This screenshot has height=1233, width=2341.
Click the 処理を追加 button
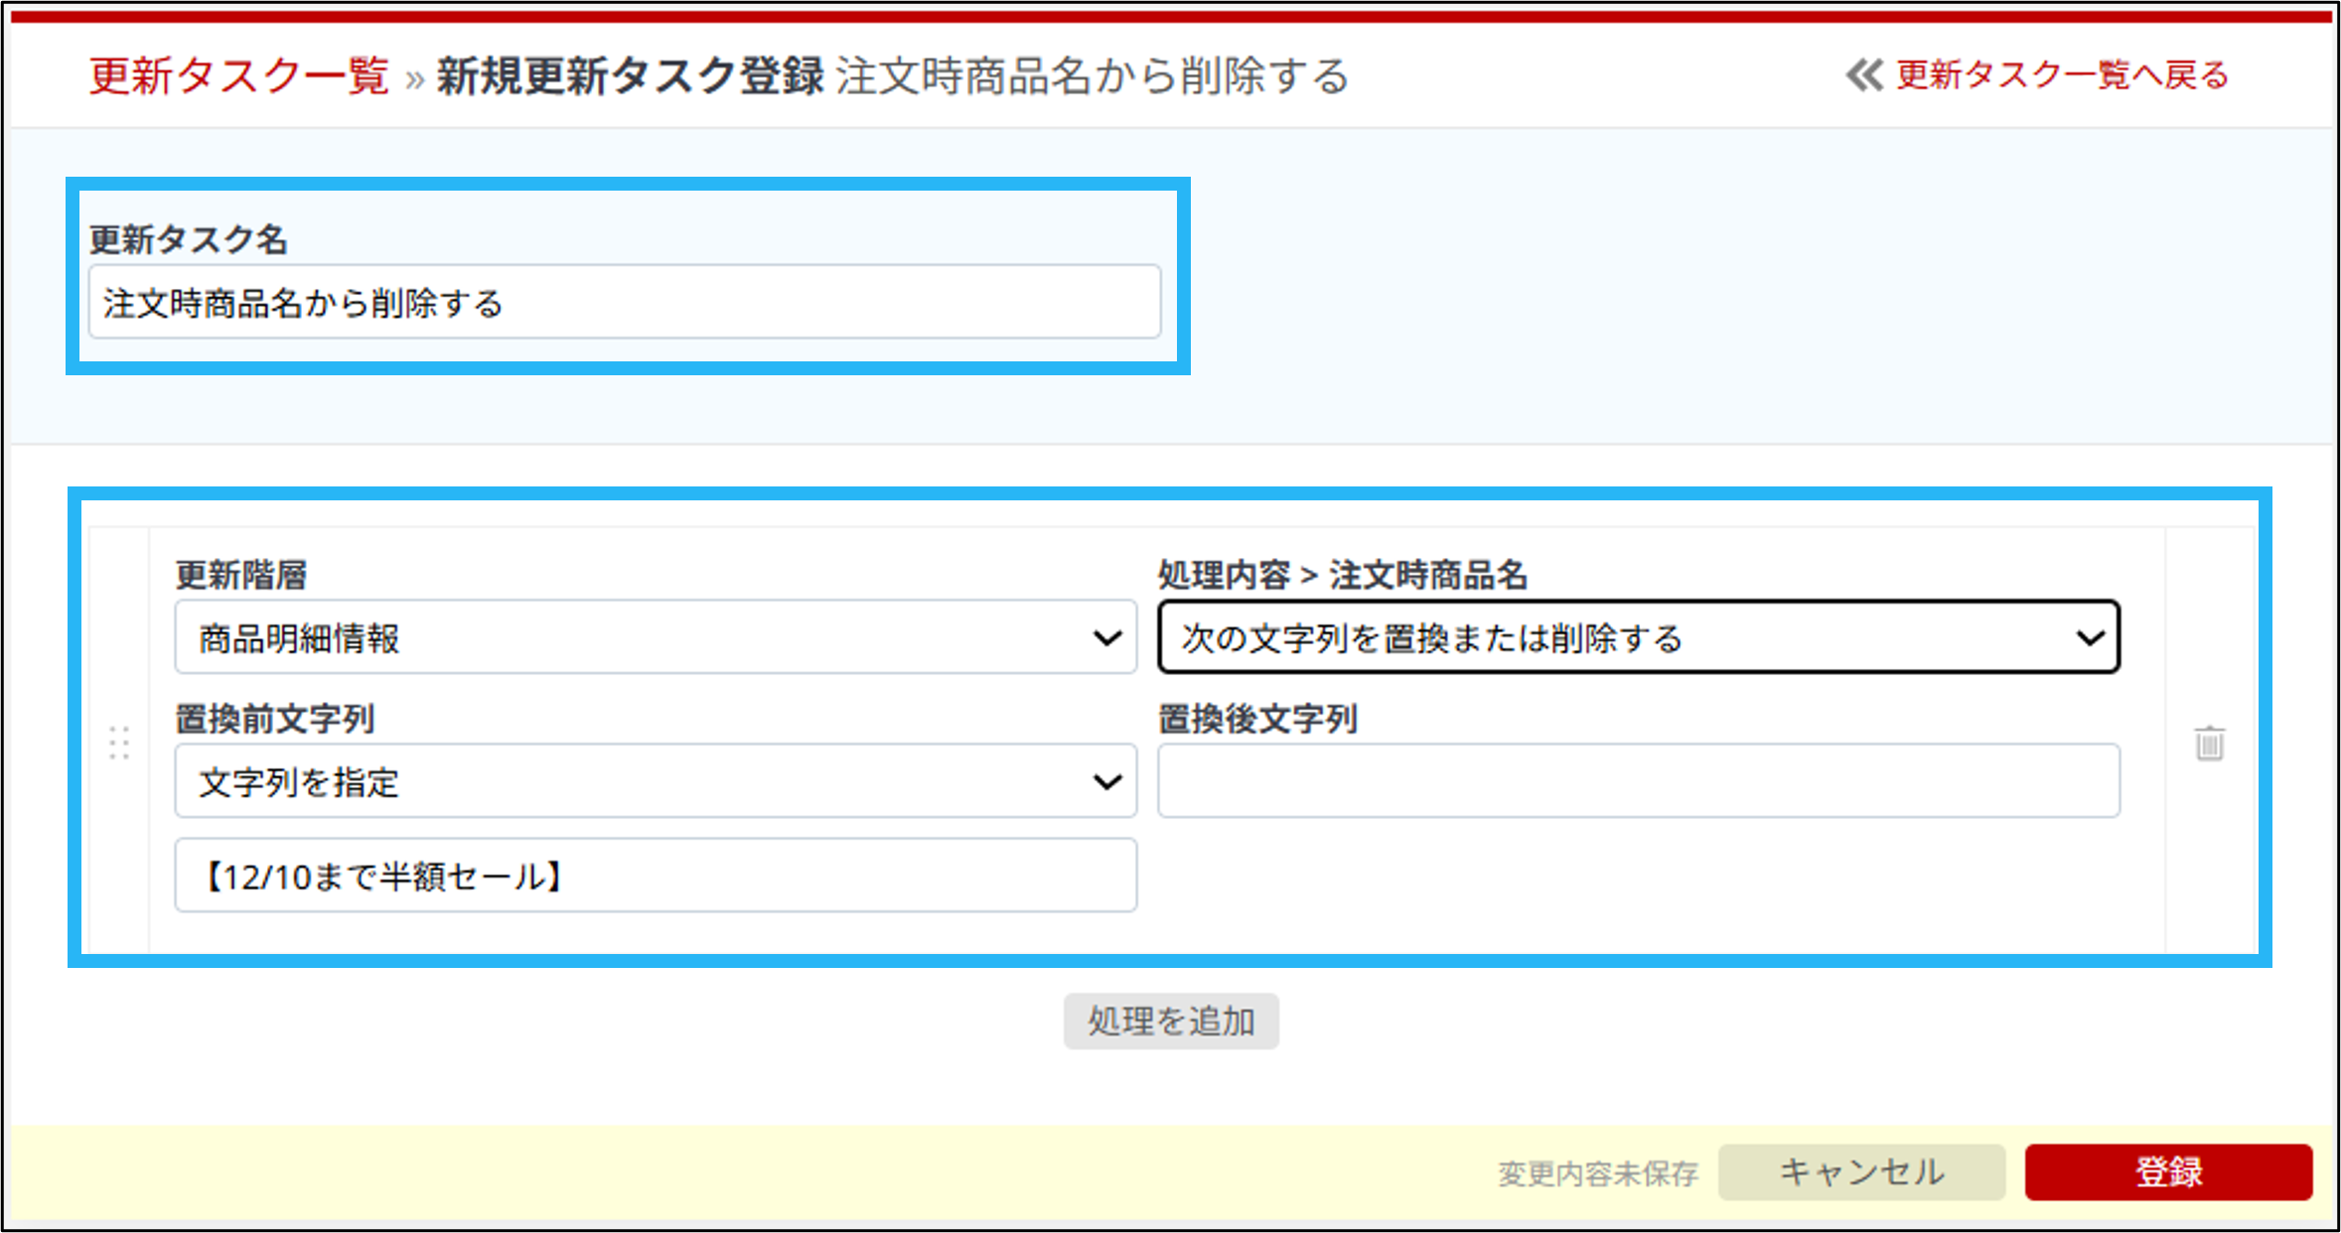tap(1171, 1021)
